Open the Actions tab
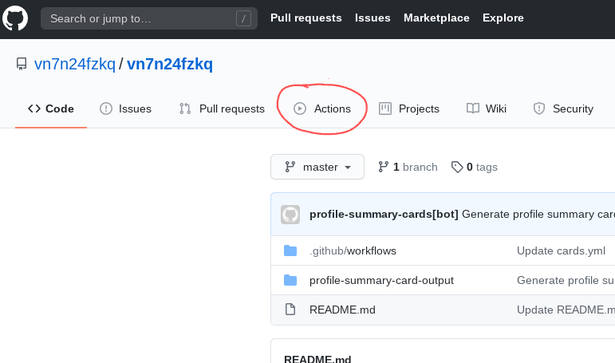The image size is (615, 363). click(x=322, y=109)
